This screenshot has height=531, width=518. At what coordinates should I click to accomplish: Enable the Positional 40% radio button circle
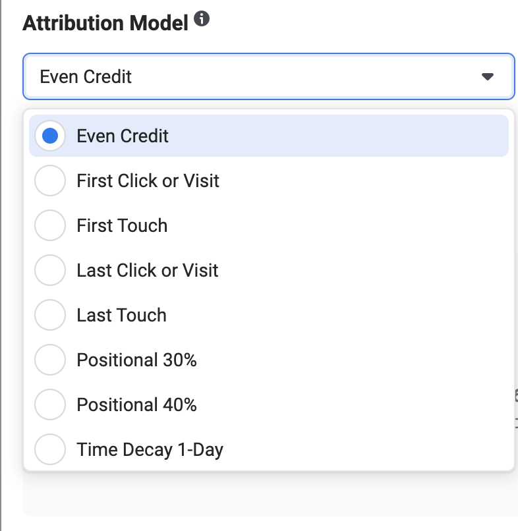coord(50,405)
